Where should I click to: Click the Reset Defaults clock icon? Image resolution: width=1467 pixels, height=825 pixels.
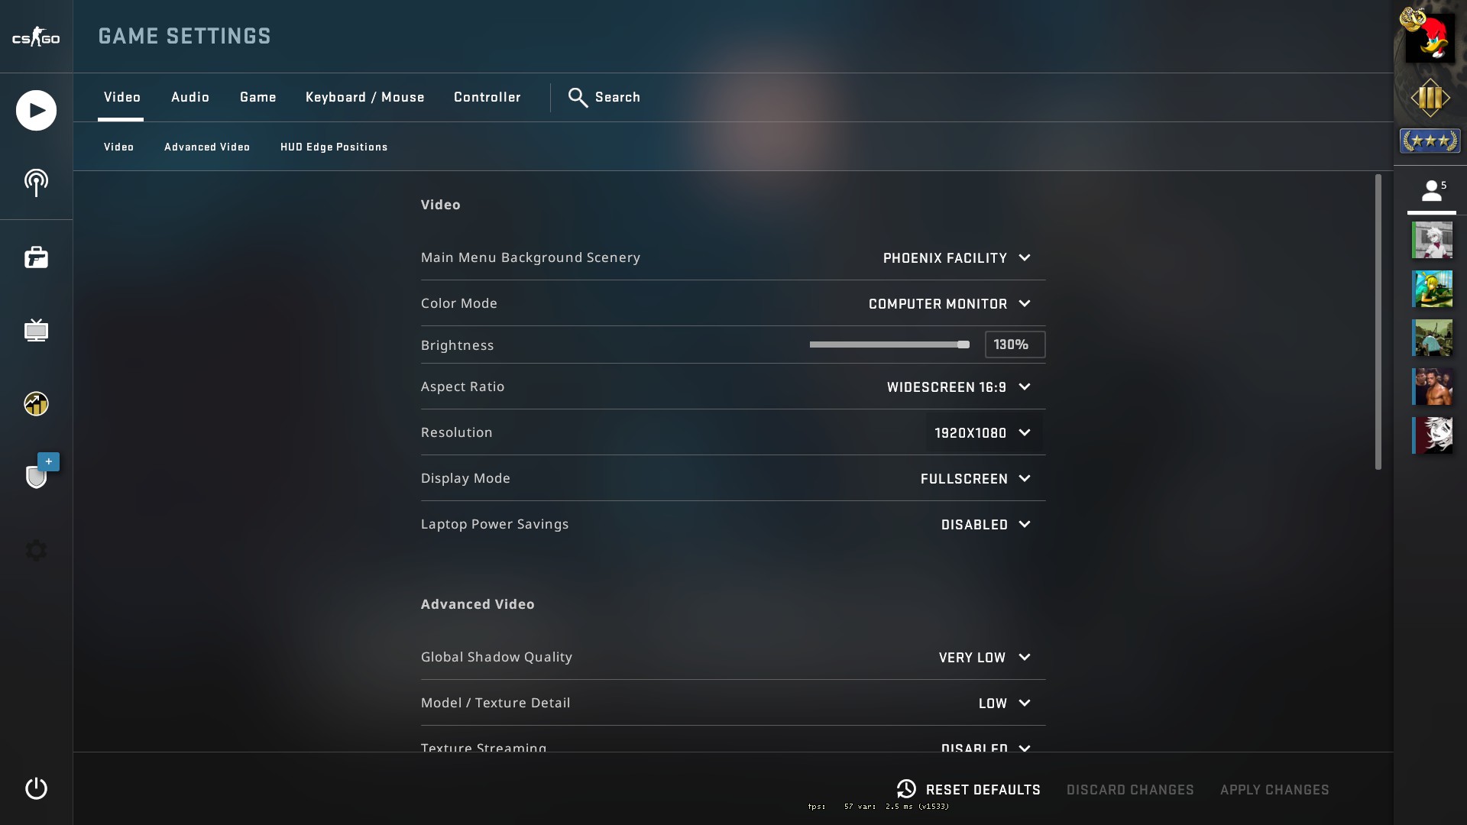pos(906,789)
